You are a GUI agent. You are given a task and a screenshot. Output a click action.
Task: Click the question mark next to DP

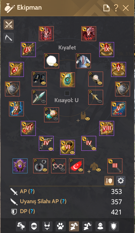pos(32,211)
